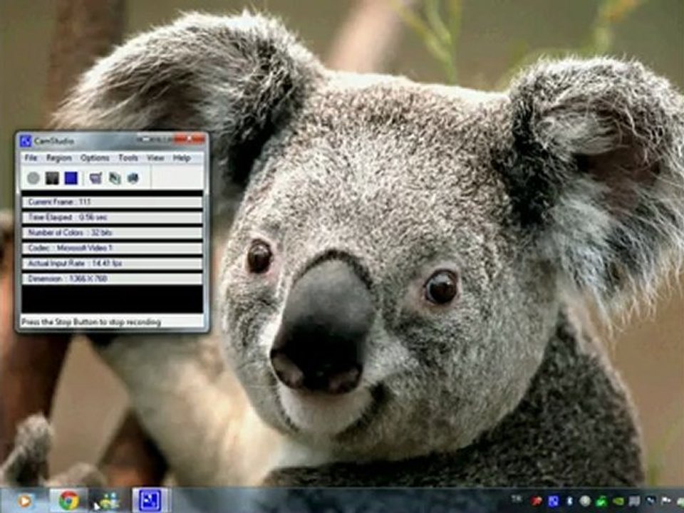Viewport: 684px width, 513px height.
Task: Click the "Press the Stop Button" status bar text
Action: tap(91, 322)
